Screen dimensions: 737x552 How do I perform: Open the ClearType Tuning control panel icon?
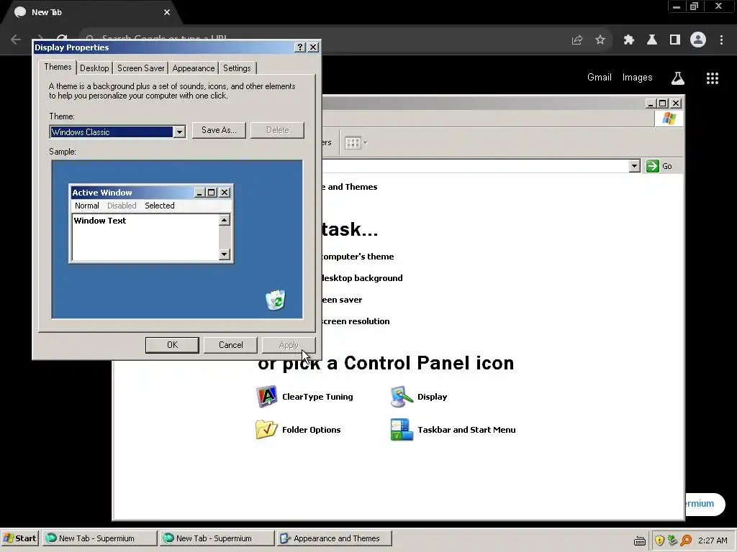coord(266,397)
